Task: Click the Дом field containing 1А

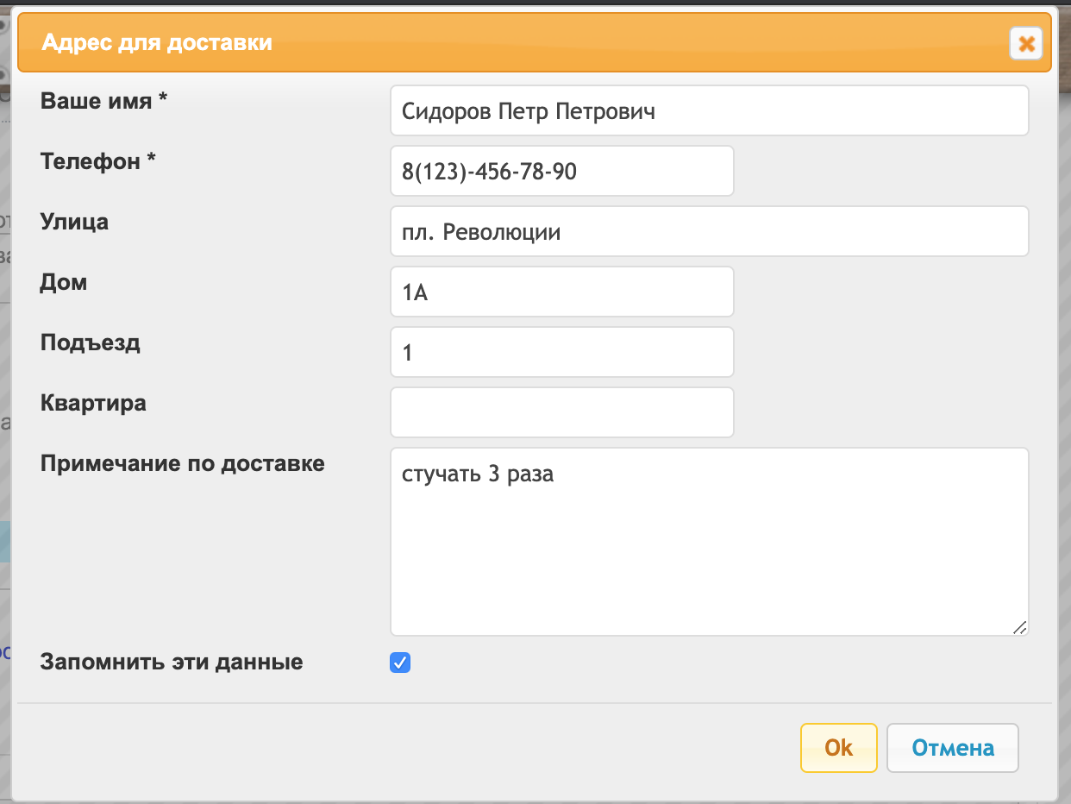Action: [x=562, y=292]
